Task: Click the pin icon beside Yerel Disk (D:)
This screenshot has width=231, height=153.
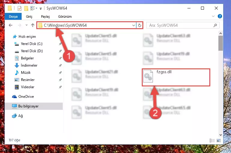Action: [60, 51]
